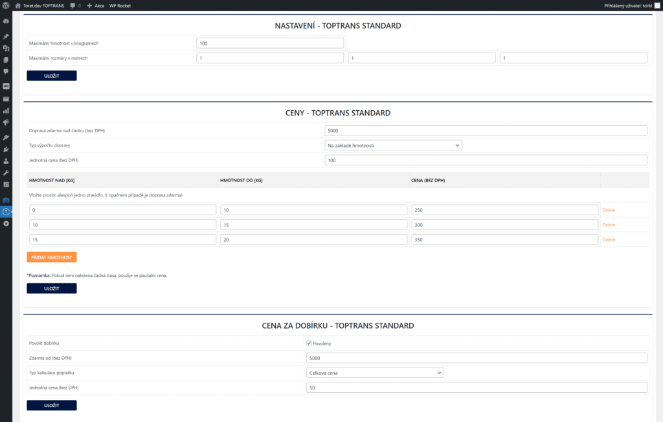This screenshot has height=422, width=663.
Task: Click the Povolit dobírku label
Action: click(x=44, y=344)
